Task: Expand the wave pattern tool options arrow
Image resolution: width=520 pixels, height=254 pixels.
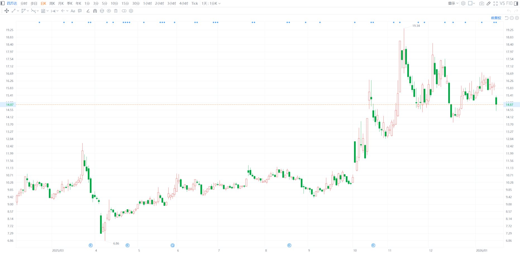Action: click(x=38, y=11)
